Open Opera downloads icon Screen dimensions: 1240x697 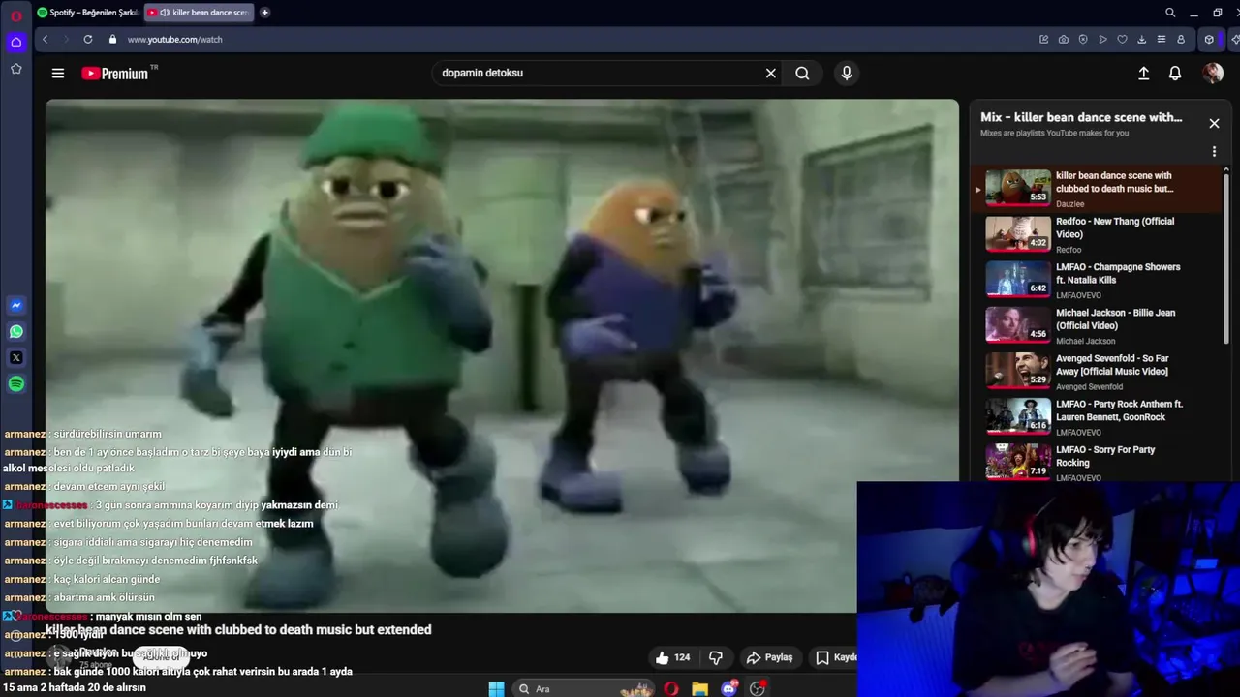click(x=1141, y=40)
